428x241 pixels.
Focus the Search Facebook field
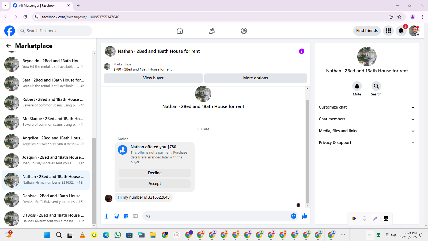55,31
